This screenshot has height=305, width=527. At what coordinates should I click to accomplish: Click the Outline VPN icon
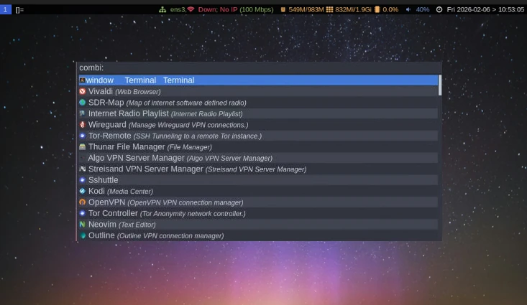pos(83,235)
